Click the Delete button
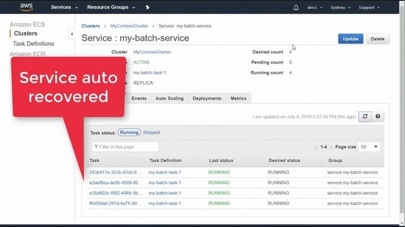Image resolution: width=405 pixels, height=227 pixels. [378, 38]
